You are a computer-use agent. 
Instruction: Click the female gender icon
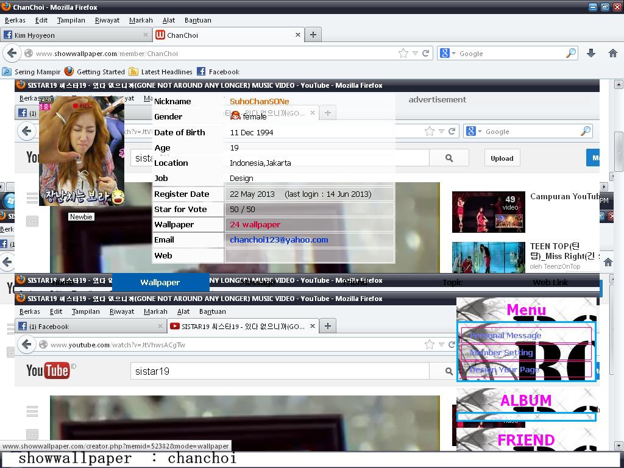point(235,116)
